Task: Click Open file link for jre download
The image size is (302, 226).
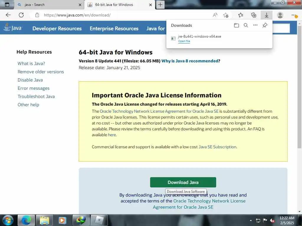Action: pyautogui.click(x=184, y=41)
